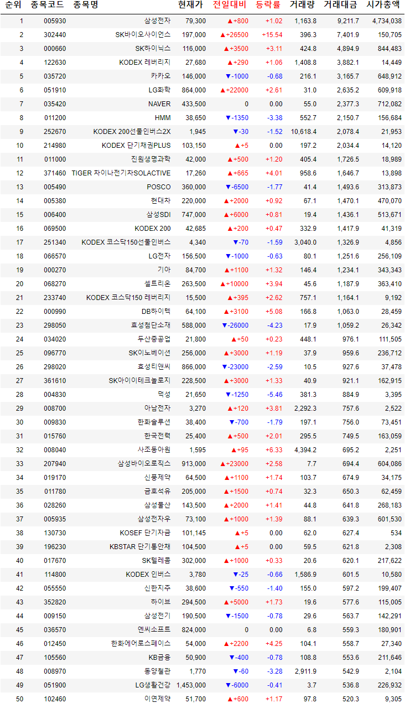The image size is (405, 703).
Task: Click the 사조동아원 stock name
Action: click(154, 450)
